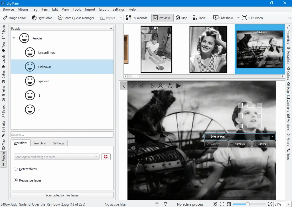292x207 pixels.
Task: Toggle sort order of People column header
Action: 62,28
